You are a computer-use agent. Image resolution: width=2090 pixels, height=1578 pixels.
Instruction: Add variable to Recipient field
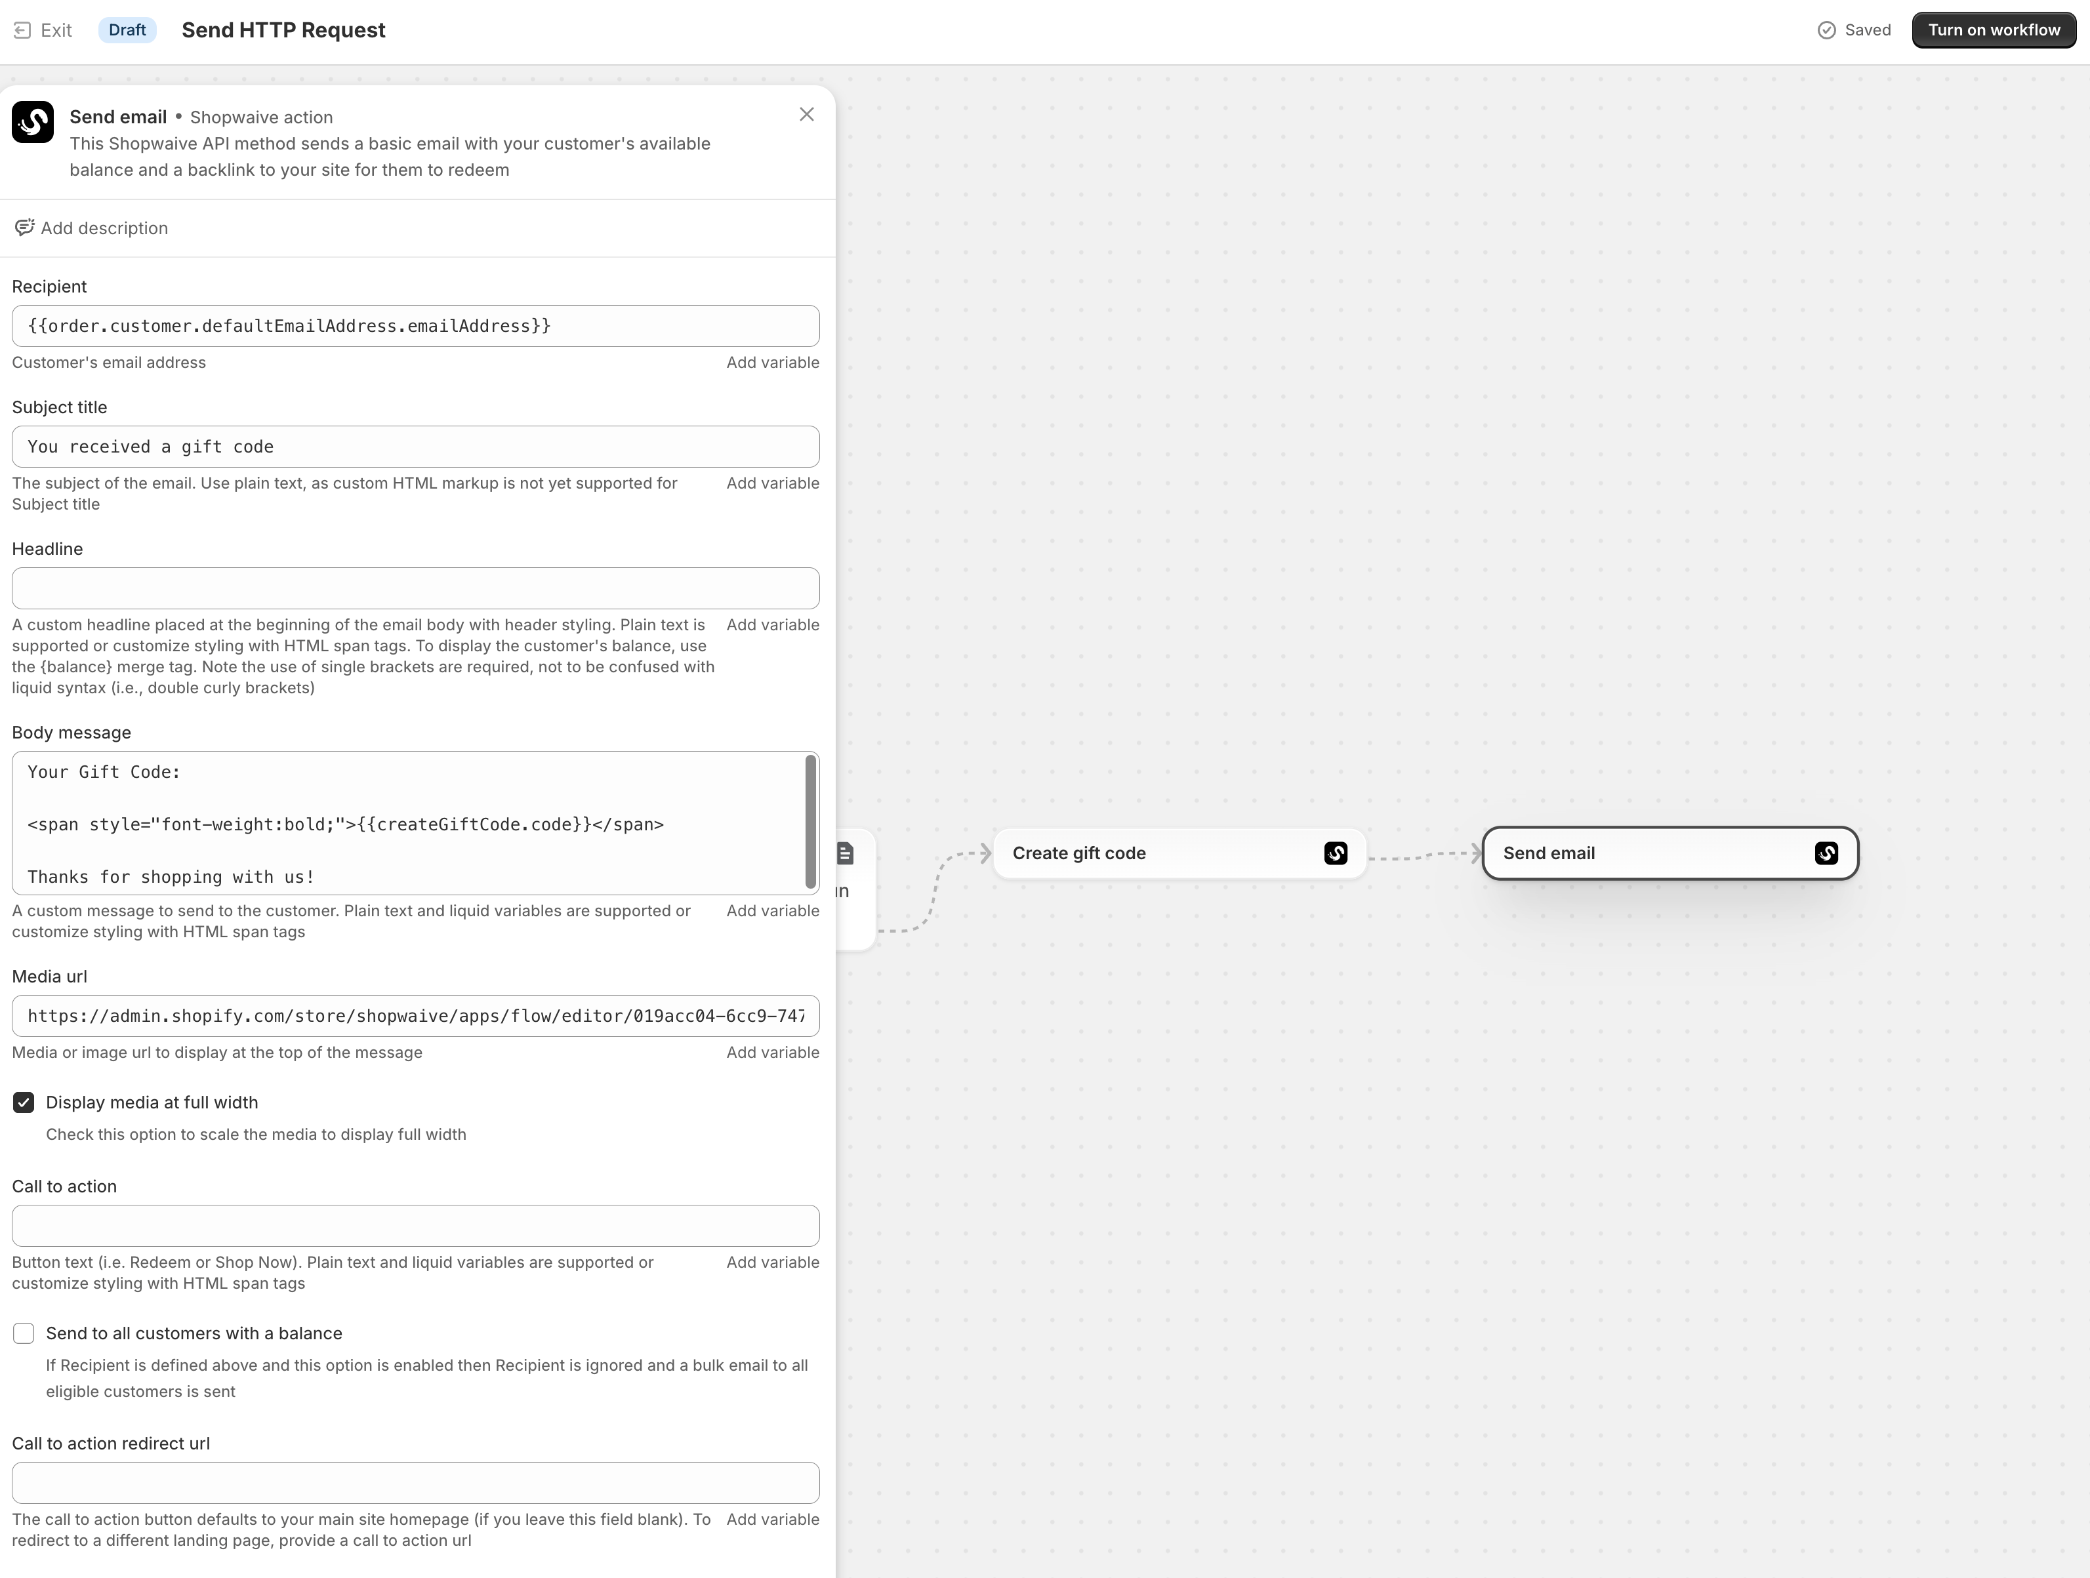772,362
